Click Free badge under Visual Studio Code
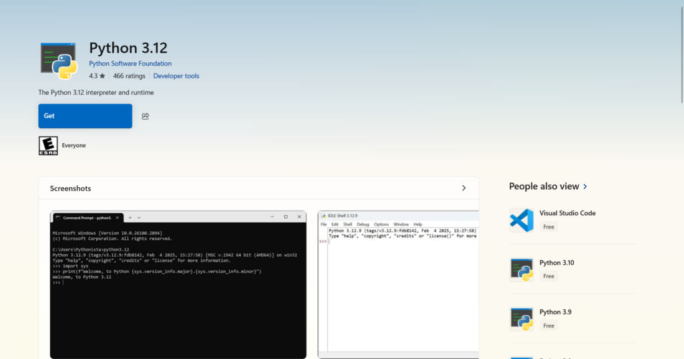The image size is (684, 359). 548,227
